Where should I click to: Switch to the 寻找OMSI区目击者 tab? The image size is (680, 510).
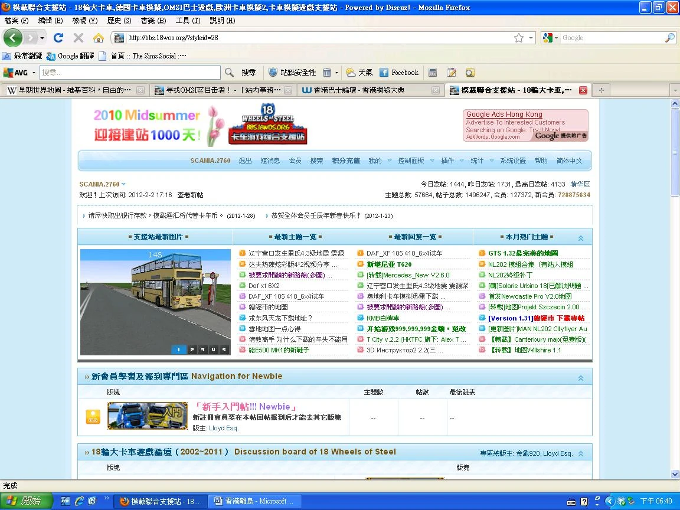pos(223,90)
